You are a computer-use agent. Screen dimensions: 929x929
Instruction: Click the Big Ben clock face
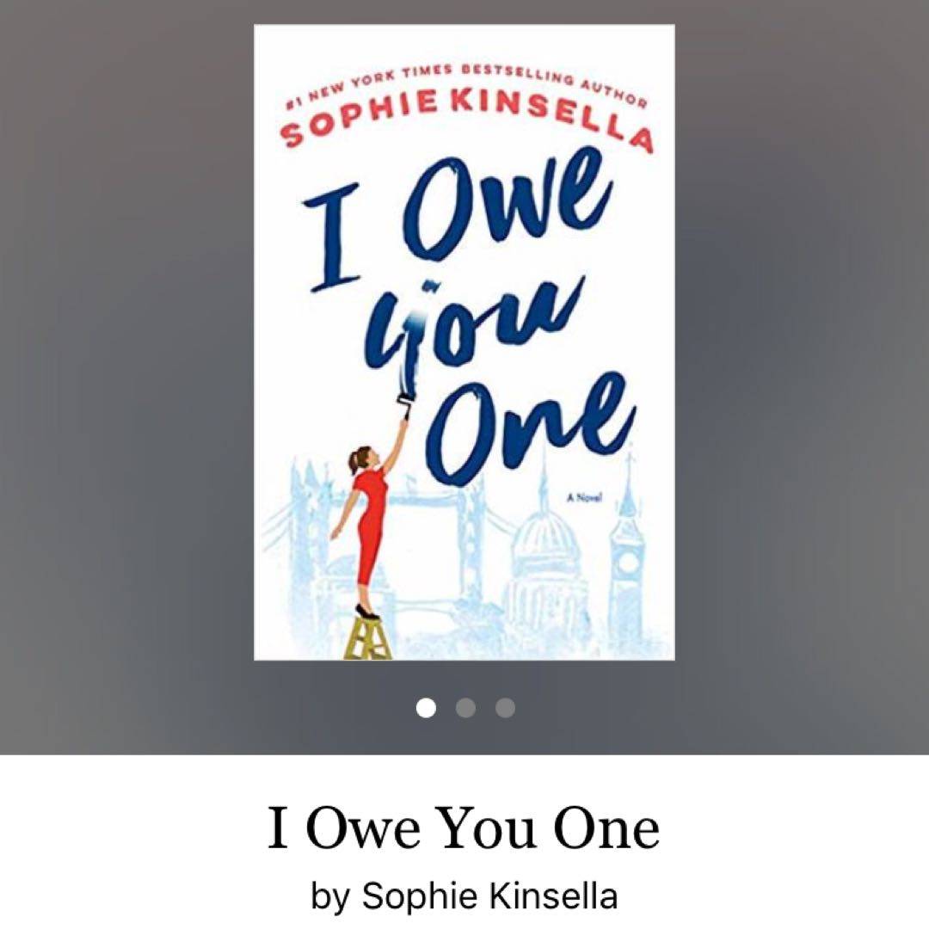coord(627,562)
